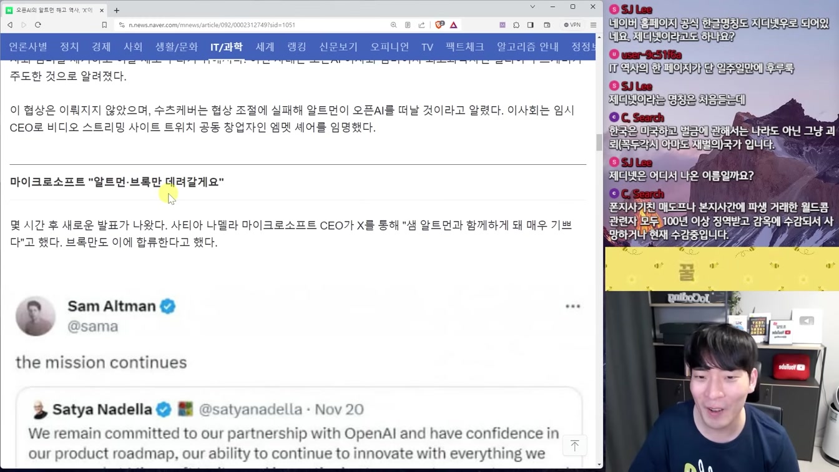Viewport: 839px width, 472px height.
Task: Reload the Naver news page
Action: pyautogui.click(x=38, y=25)
